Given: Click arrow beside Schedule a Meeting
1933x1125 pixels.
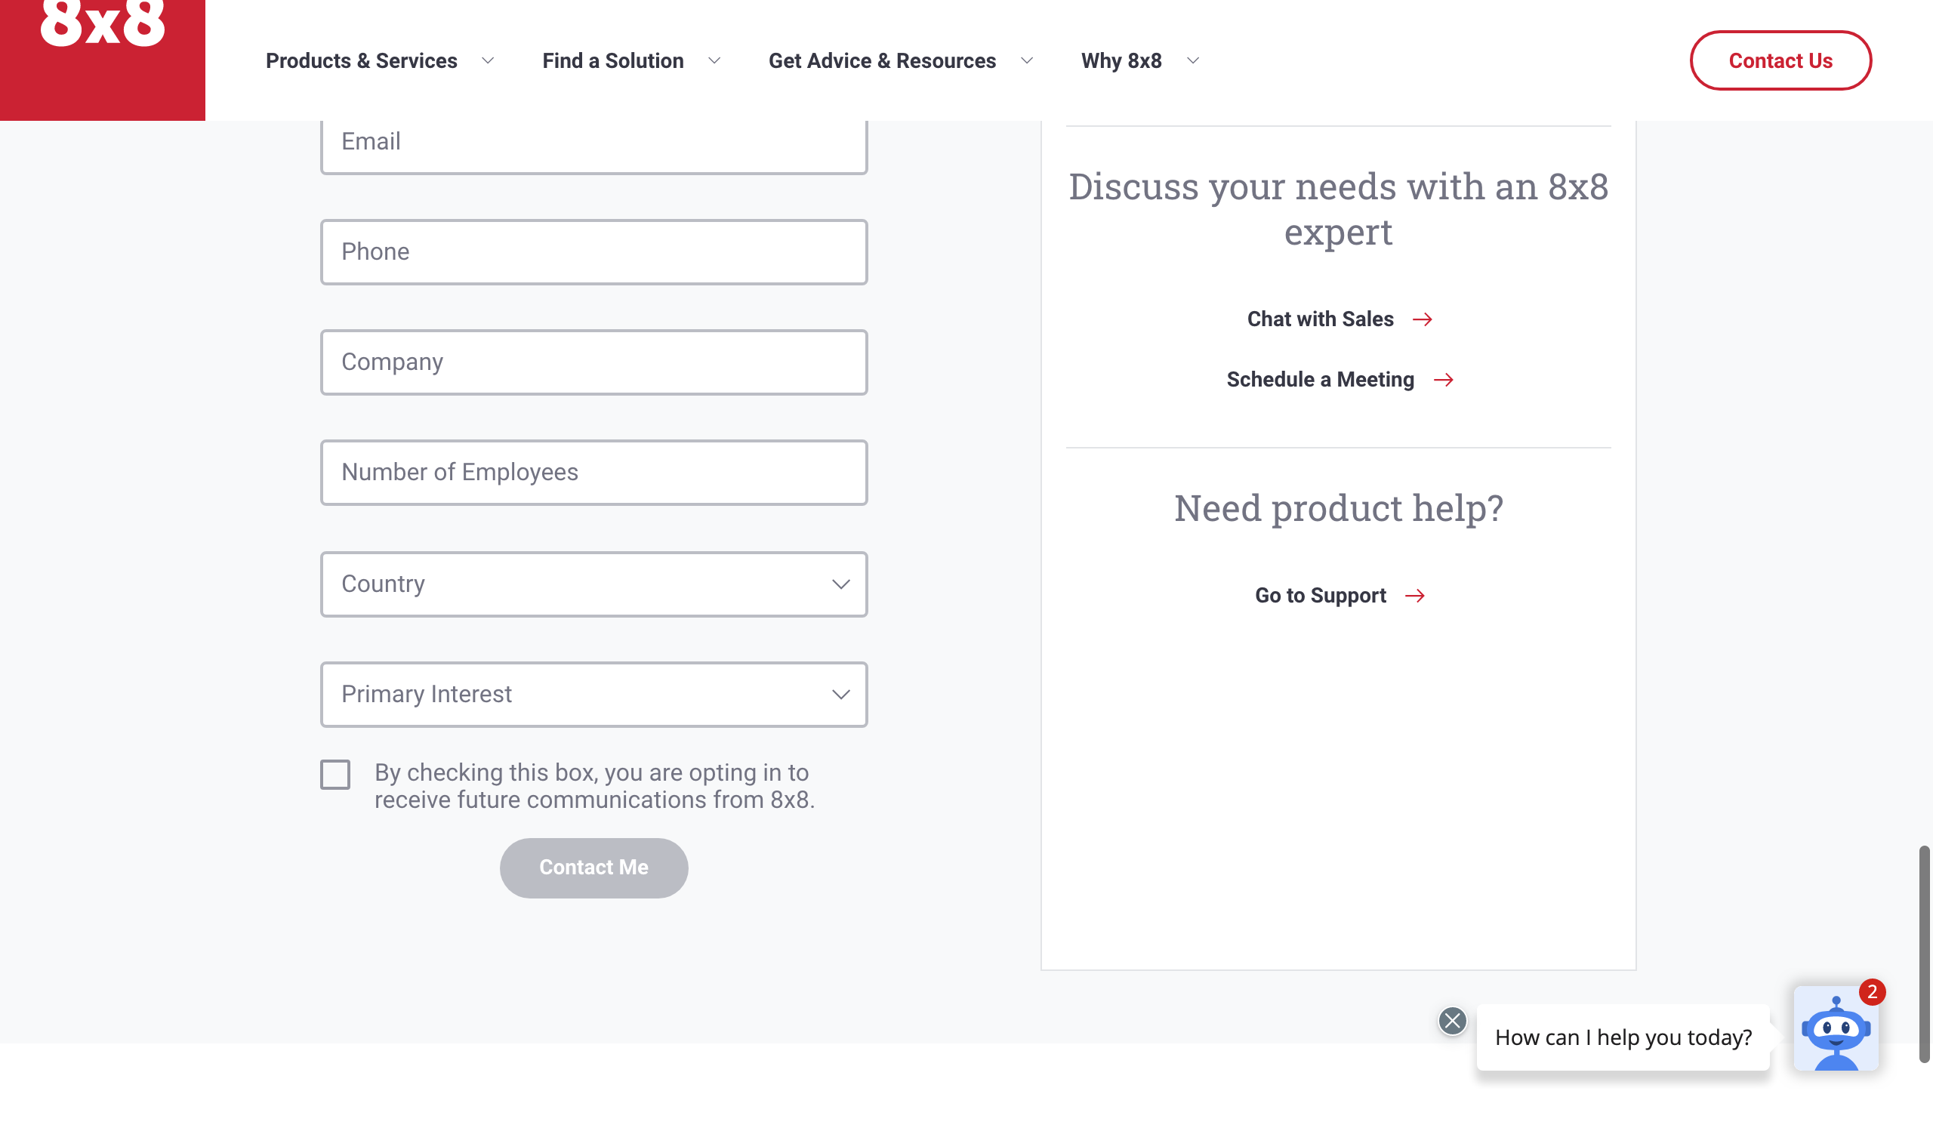Looking at the screenshot, I should 1443,381.
